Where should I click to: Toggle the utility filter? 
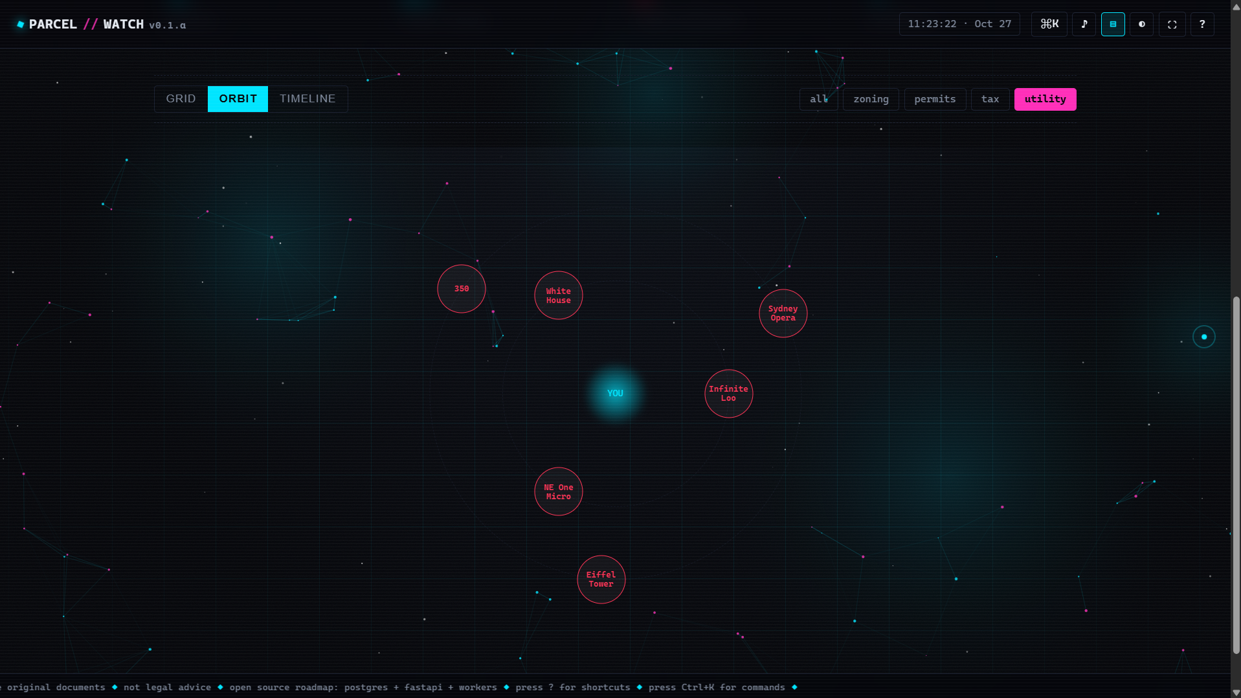pos(1045,99)
